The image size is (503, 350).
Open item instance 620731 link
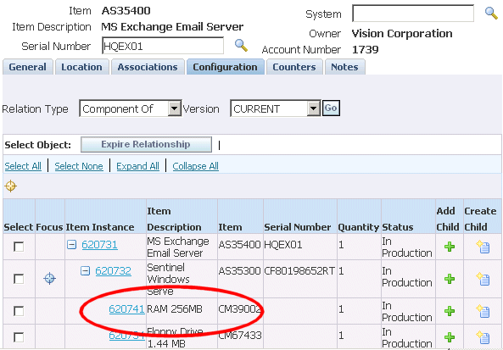pos(100,245)
